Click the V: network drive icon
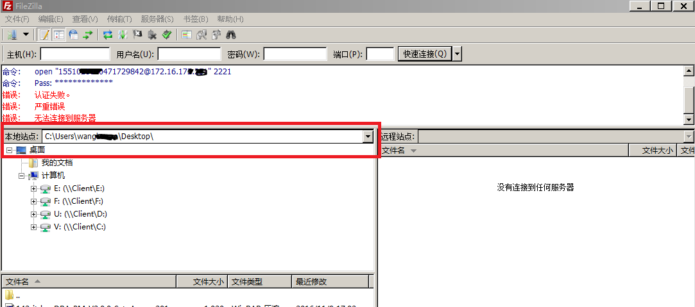695x307 pixels. (x=45, y=227)
